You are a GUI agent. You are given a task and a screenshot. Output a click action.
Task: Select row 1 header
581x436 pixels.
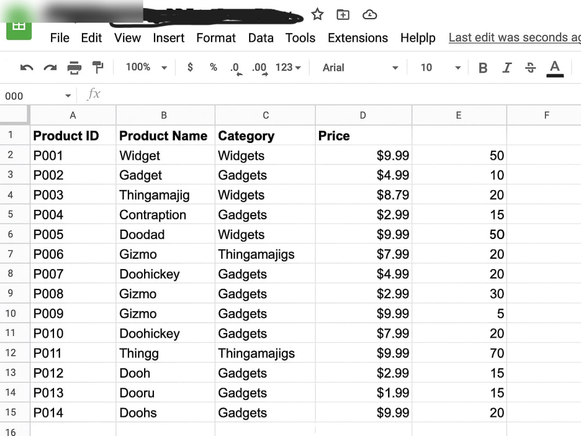(x=15, y=135)
